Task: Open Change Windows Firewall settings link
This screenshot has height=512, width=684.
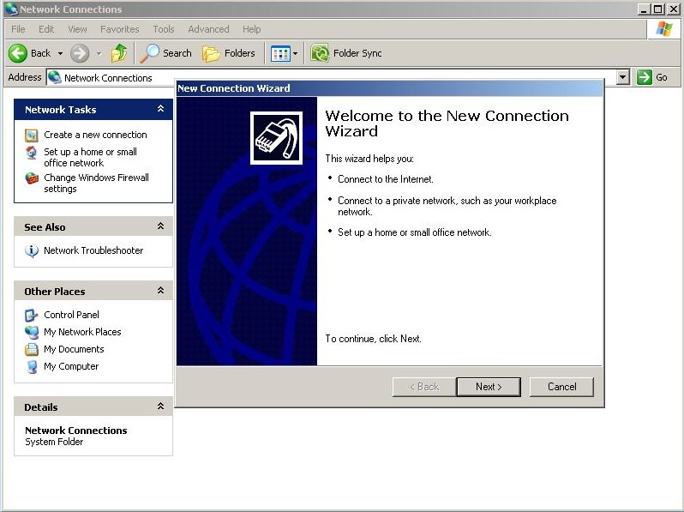Action: coord(96,184)
